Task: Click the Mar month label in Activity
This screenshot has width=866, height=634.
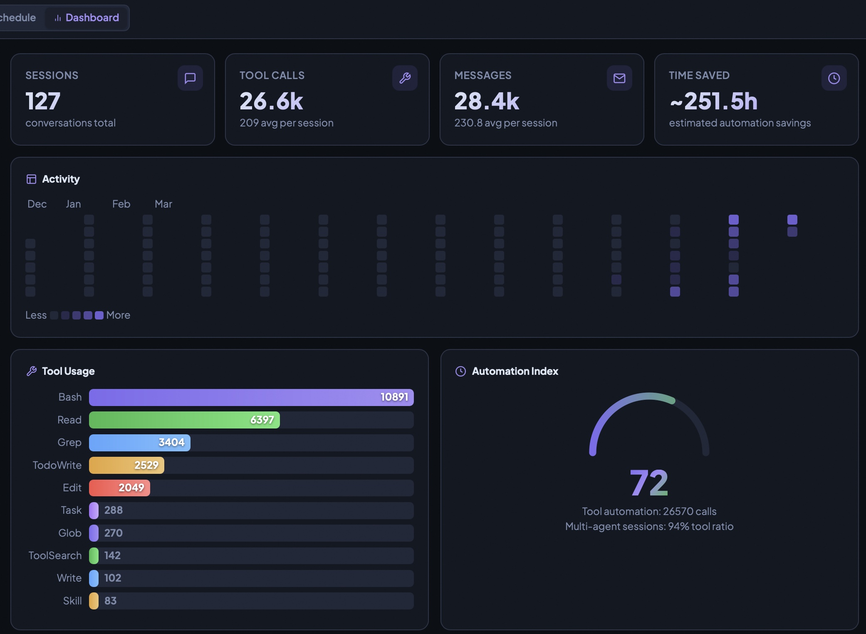Action: point(163,204)
